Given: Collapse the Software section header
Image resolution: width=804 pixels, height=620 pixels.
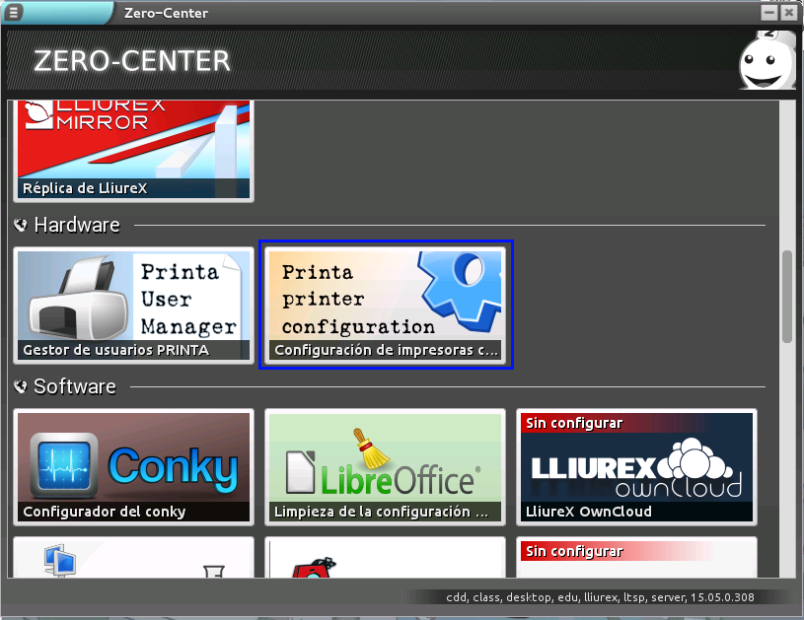Looking at the screenshot, I should tap(65, 386).
